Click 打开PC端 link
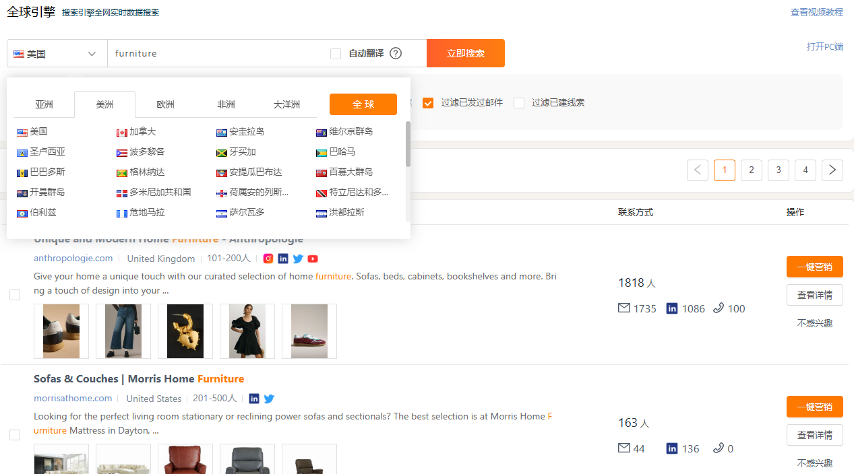 tap(825, 46)
